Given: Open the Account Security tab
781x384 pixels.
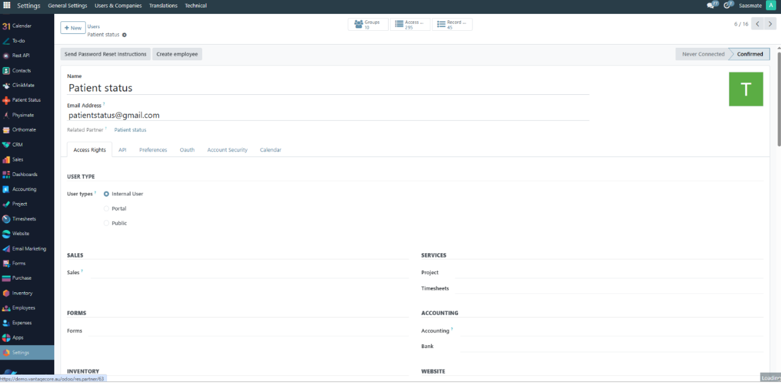Looking at the screenshot, I should coord(227,150).
